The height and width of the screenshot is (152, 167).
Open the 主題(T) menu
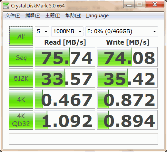click(53, 16)
